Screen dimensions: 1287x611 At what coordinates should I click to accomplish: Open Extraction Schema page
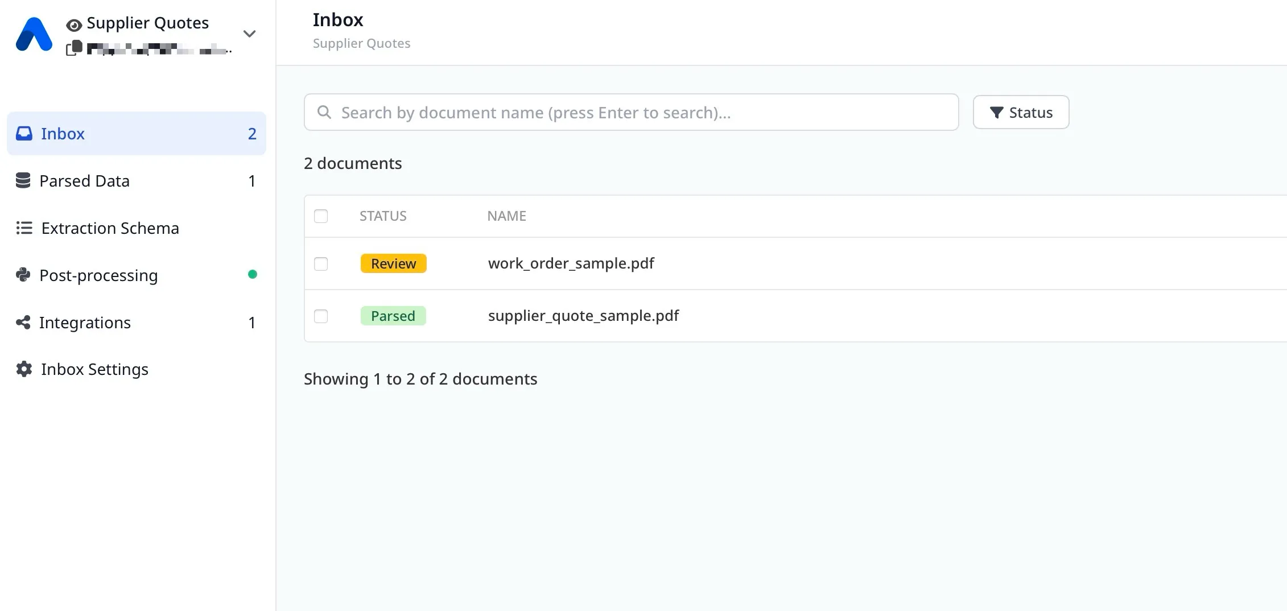pyautogui.click(x=137, y=228)
